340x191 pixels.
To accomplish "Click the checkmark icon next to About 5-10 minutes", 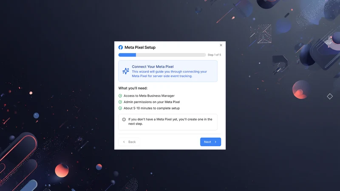I will (120, 108).
